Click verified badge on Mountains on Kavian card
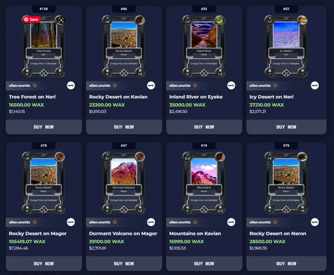 tap(195, 222)
